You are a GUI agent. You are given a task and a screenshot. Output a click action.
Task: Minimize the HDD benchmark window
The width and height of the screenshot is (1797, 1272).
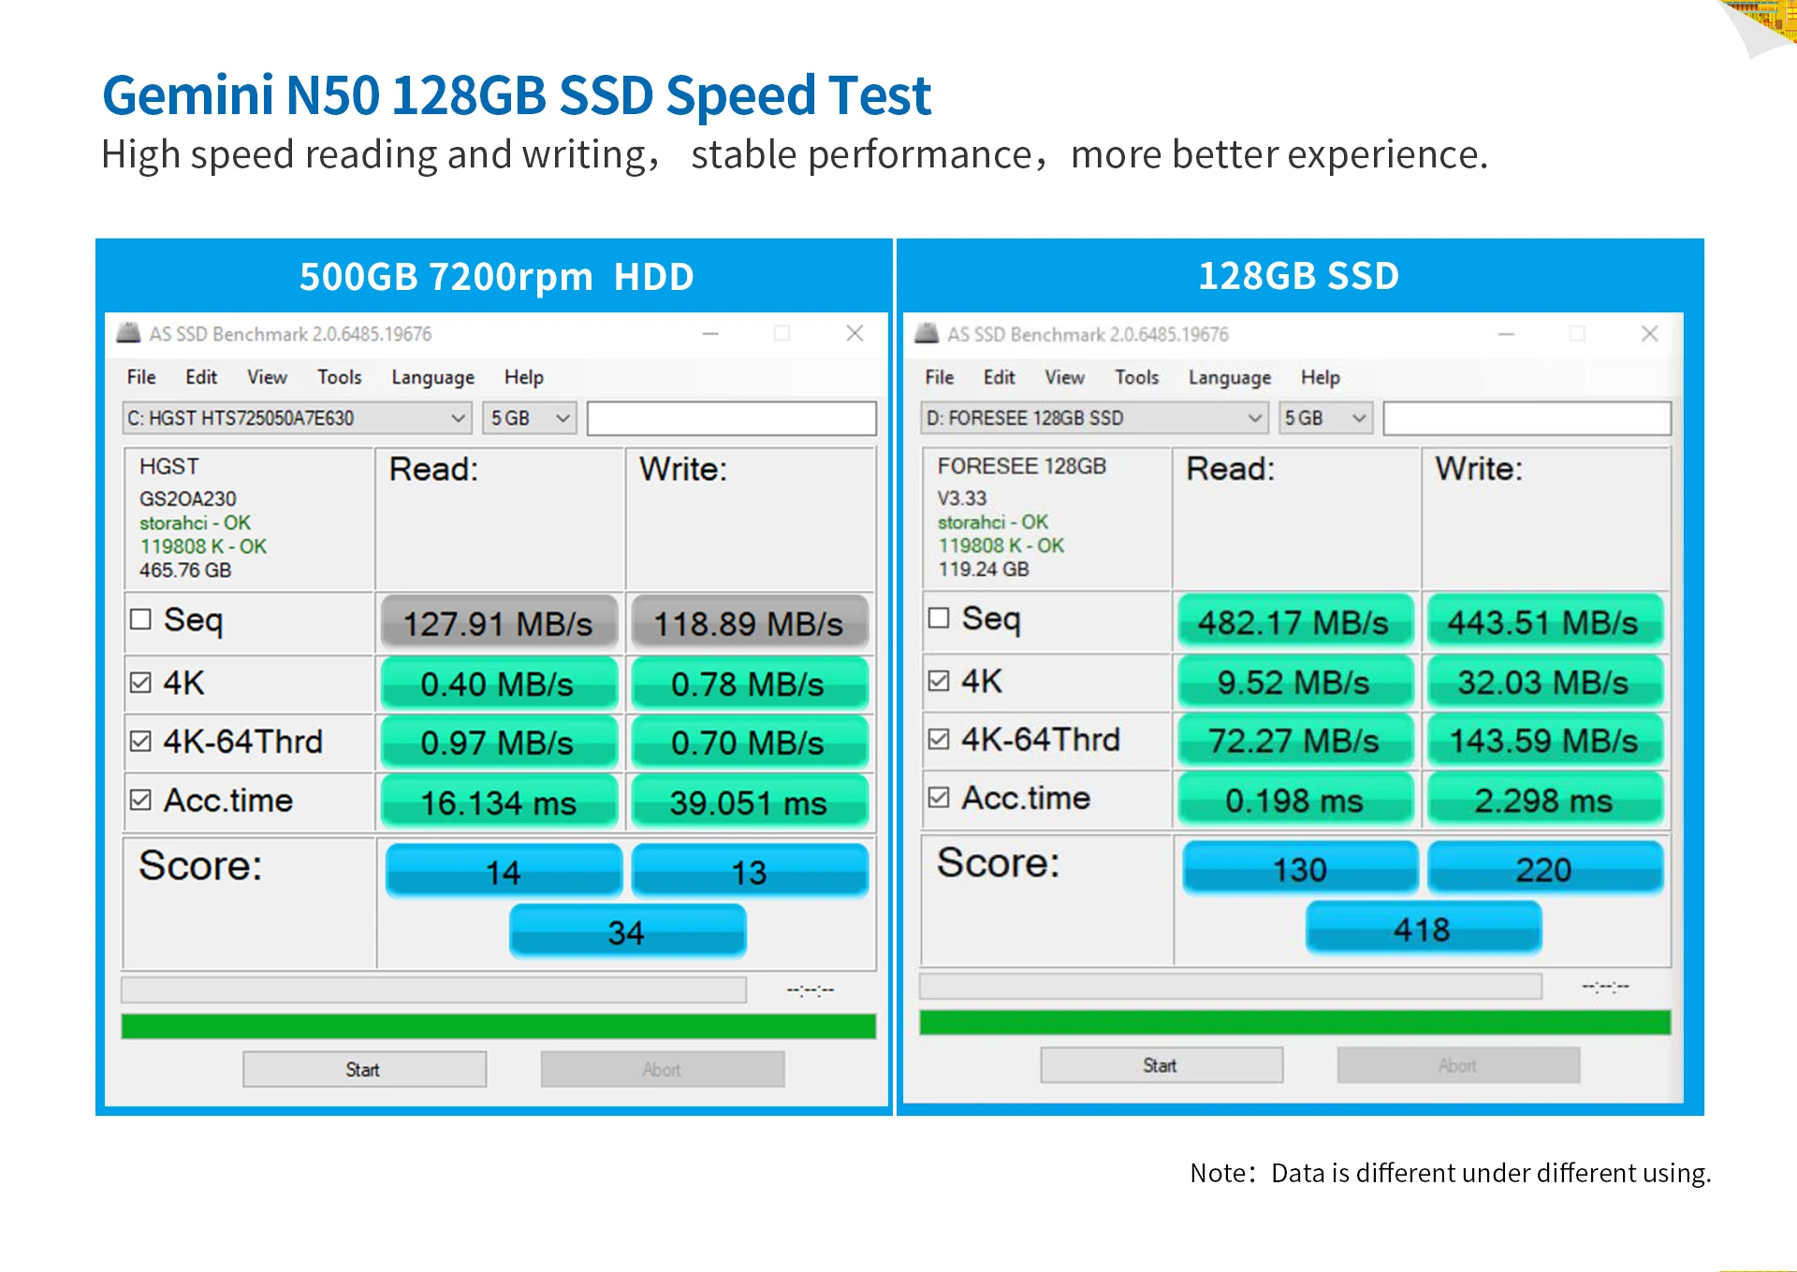pyautogui.click(x=711, y=334)
